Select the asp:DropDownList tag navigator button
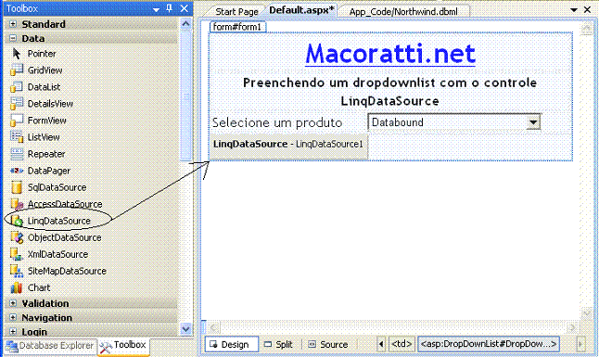 489,344
